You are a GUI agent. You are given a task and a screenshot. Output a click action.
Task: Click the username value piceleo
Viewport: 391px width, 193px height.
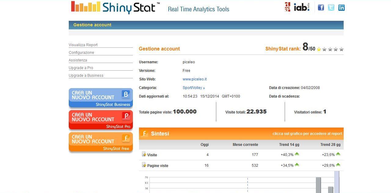click(189, 62)
